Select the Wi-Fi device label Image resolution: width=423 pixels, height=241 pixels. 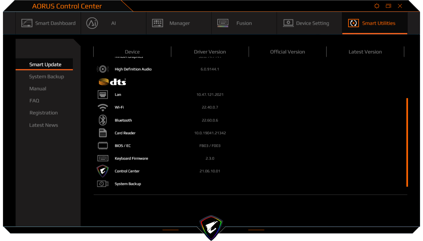(119, 107)
